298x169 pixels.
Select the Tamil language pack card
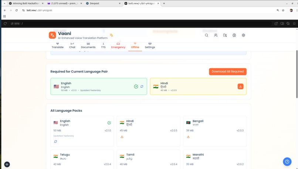coord(148,159)
